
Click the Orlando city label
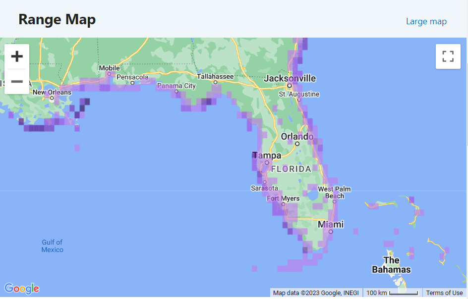pyautogui.click(x=297, y=137)
